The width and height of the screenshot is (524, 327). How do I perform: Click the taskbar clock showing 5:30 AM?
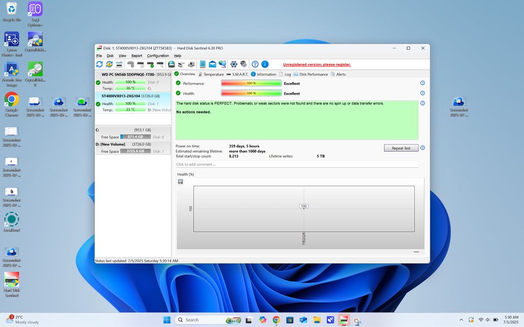pyautogui.click(x=511, y=320)
